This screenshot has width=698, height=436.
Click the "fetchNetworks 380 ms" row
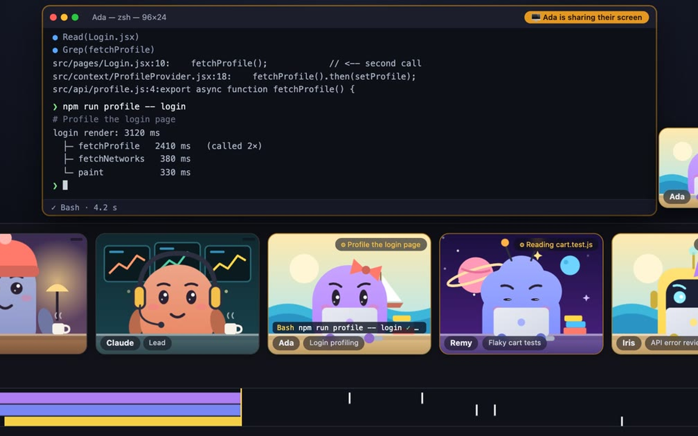pos(127,159)
